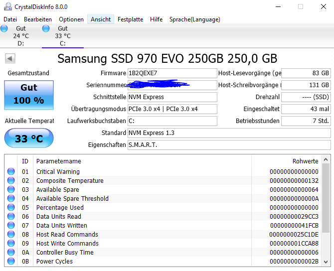Select the Available Spare Threshold row text
This screenshot has width=334, height=271.
point(72,198)
